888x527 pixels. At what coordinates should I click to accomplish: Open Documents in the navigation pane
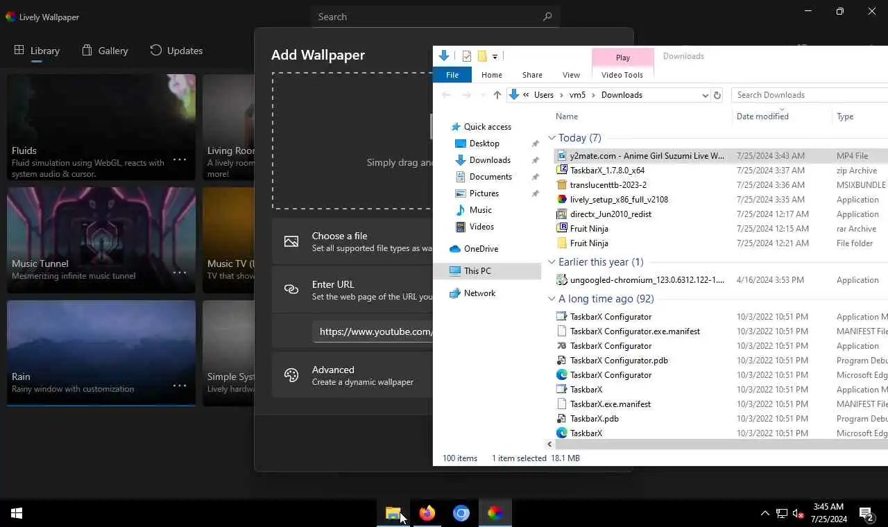(x=490, y=177)
